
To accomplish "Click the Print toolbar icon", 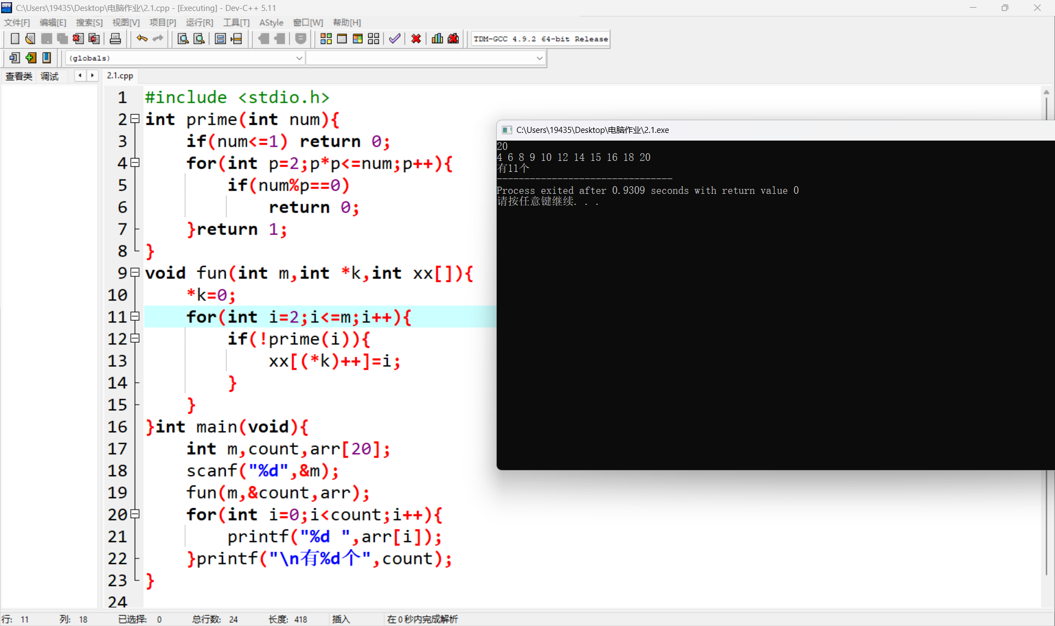I will pos(115,38).
